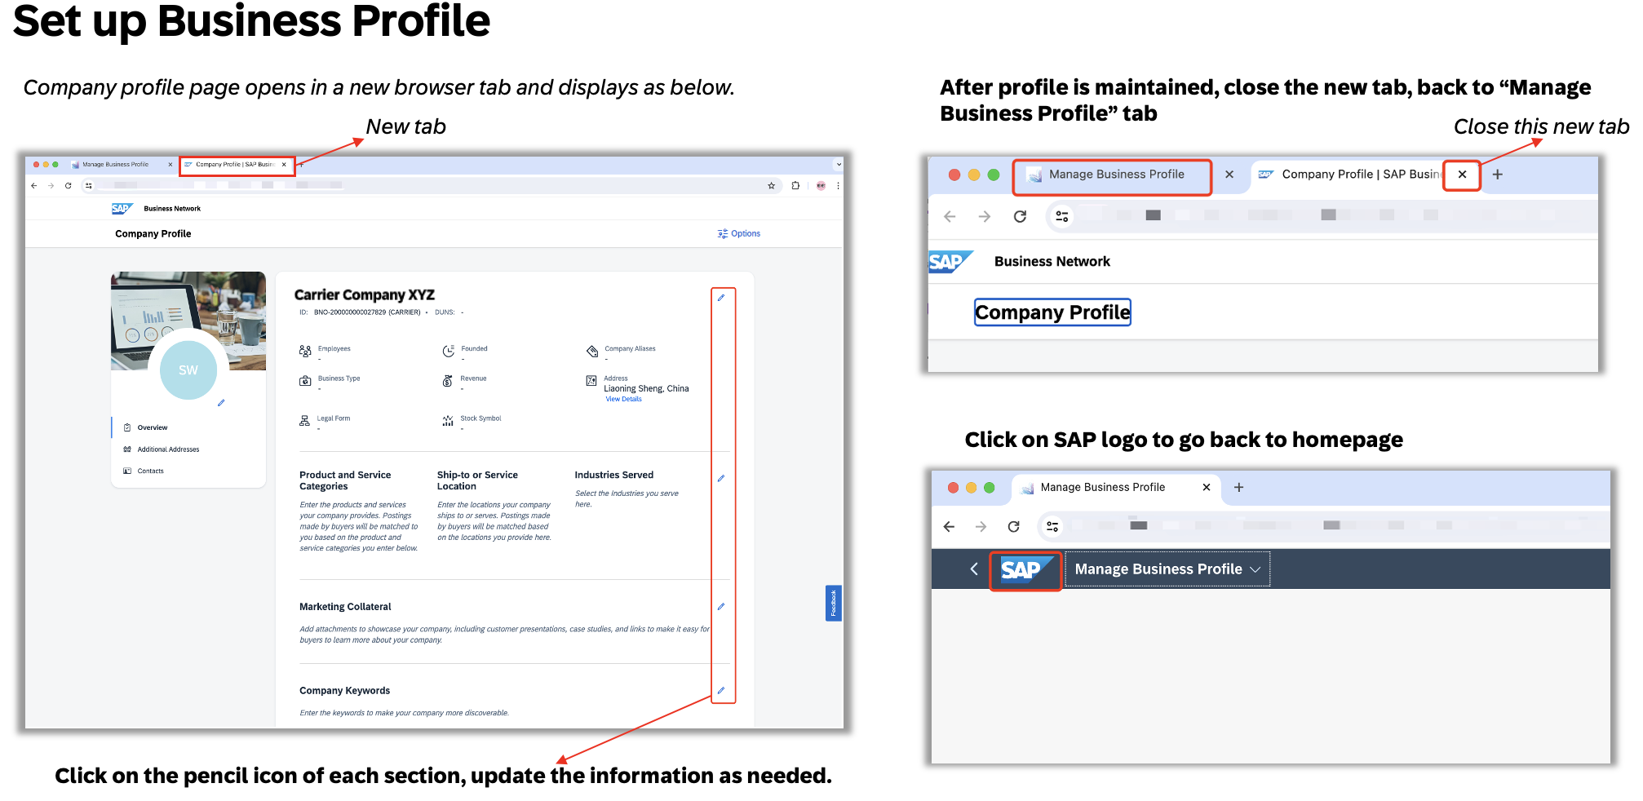Open the browser three-dot menu in left screenshot
Screen dimensions: 1643x801
pos(838,186)
